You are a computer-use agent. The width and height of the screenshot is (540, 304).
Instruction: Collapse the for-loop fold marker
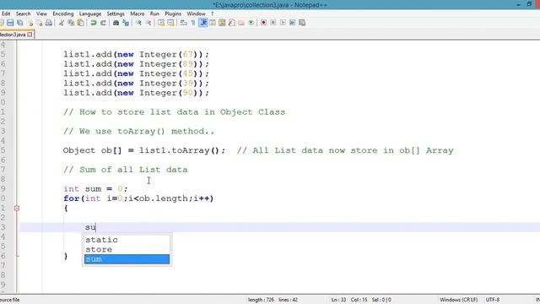pos(17,209)
